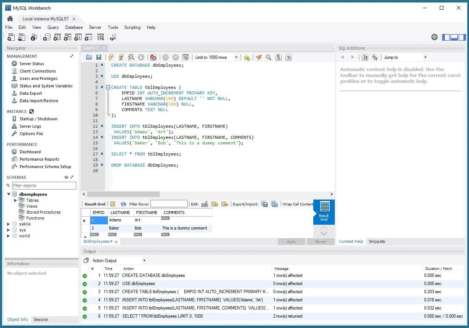The height and width of the screenshot is (328, 469).
Task: Open Users and Privileges
Action: tap(39, 78)
